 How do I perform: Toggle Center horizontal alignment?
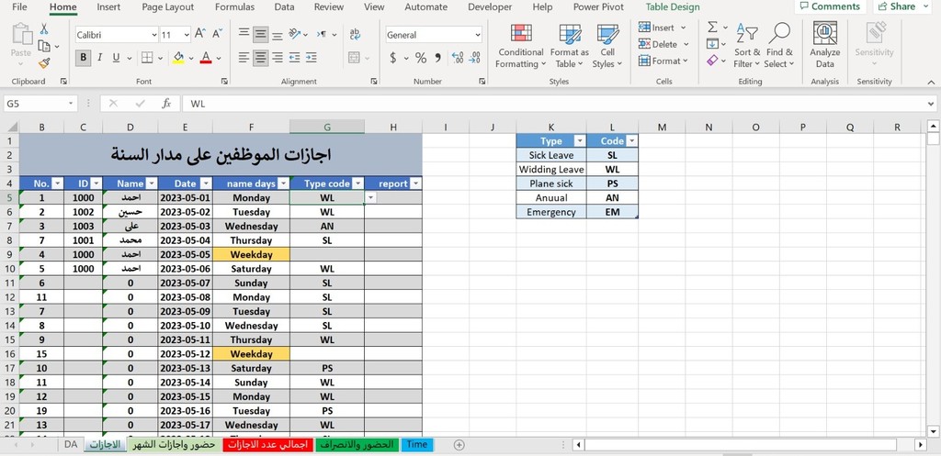pos(260,58)
